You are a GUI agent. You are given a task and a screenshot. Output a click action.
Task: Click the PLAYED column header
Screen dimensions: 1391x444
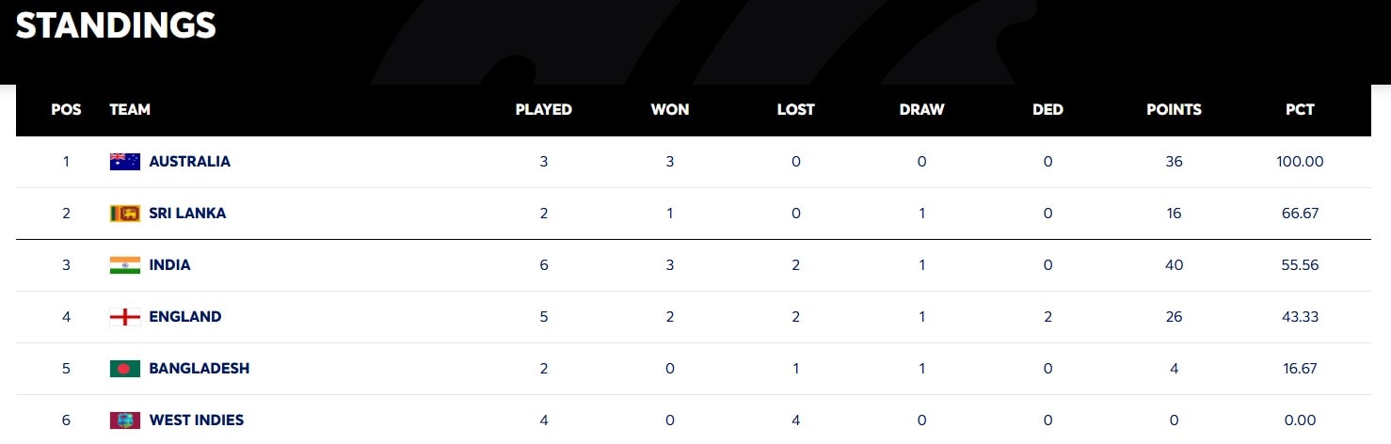(x=543, y=110)
